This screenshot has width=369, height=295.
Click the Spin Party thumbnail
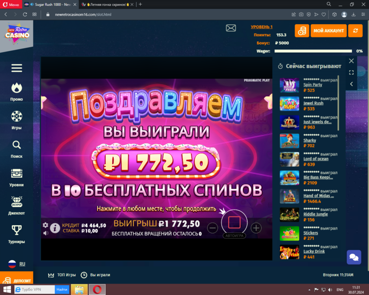point(289,85)
